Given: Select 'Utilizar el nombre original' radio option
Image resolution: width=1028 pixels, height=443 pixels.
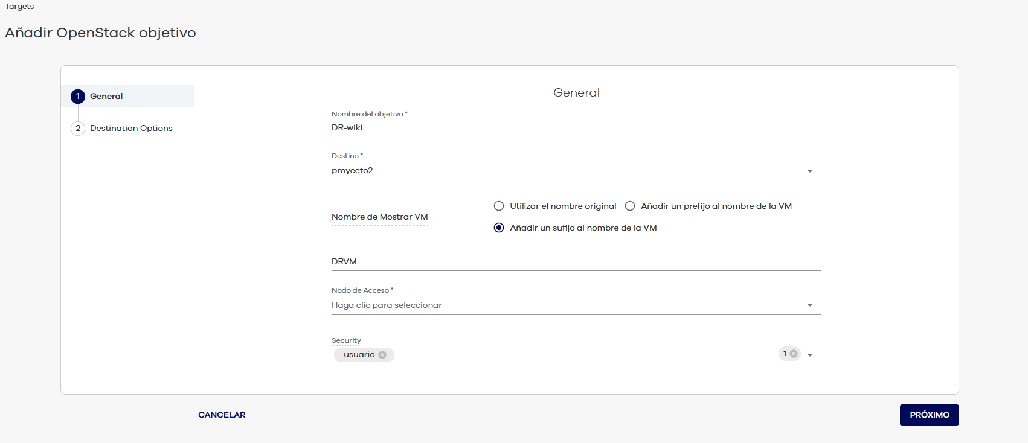Looking at the screenshot, I should click(499, 206).
